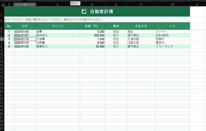Select the date cell 2024/01/07
The image size is (206, 131).
point(25,35)
